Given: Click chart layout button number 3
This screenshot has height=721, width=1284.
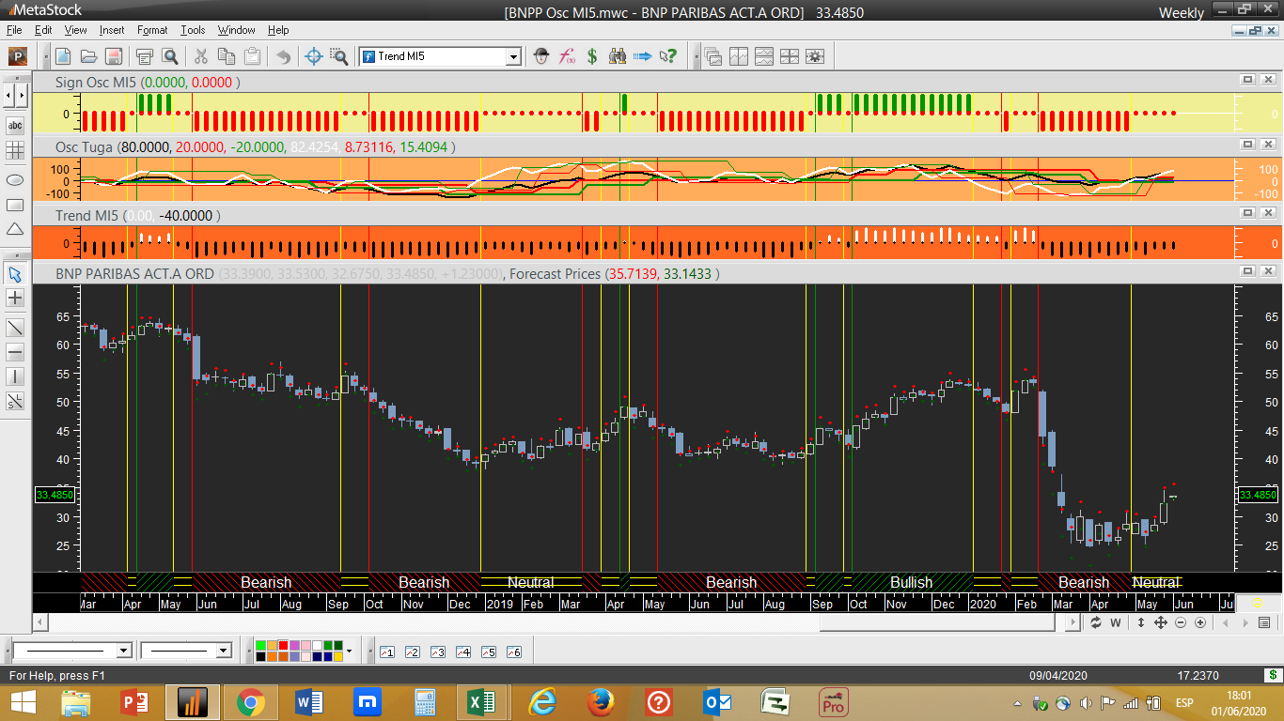Looking at the screenshot, I should (x=437, y=652).
